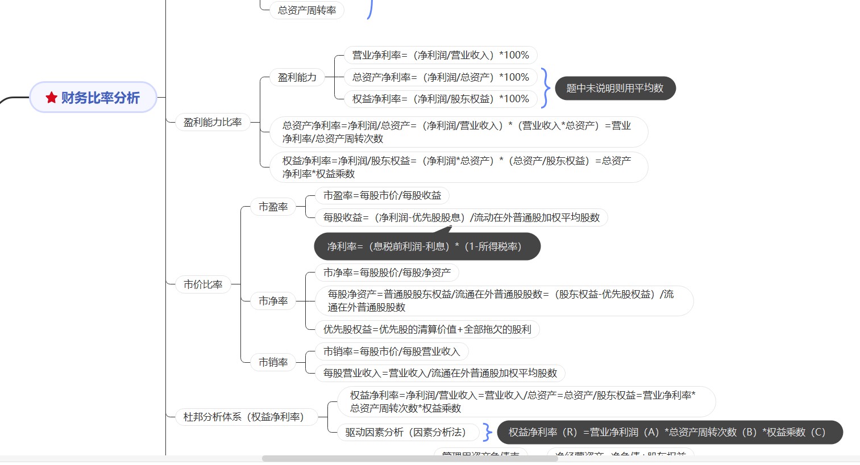Select the 市盈率 node

click(x=273, y=207)
